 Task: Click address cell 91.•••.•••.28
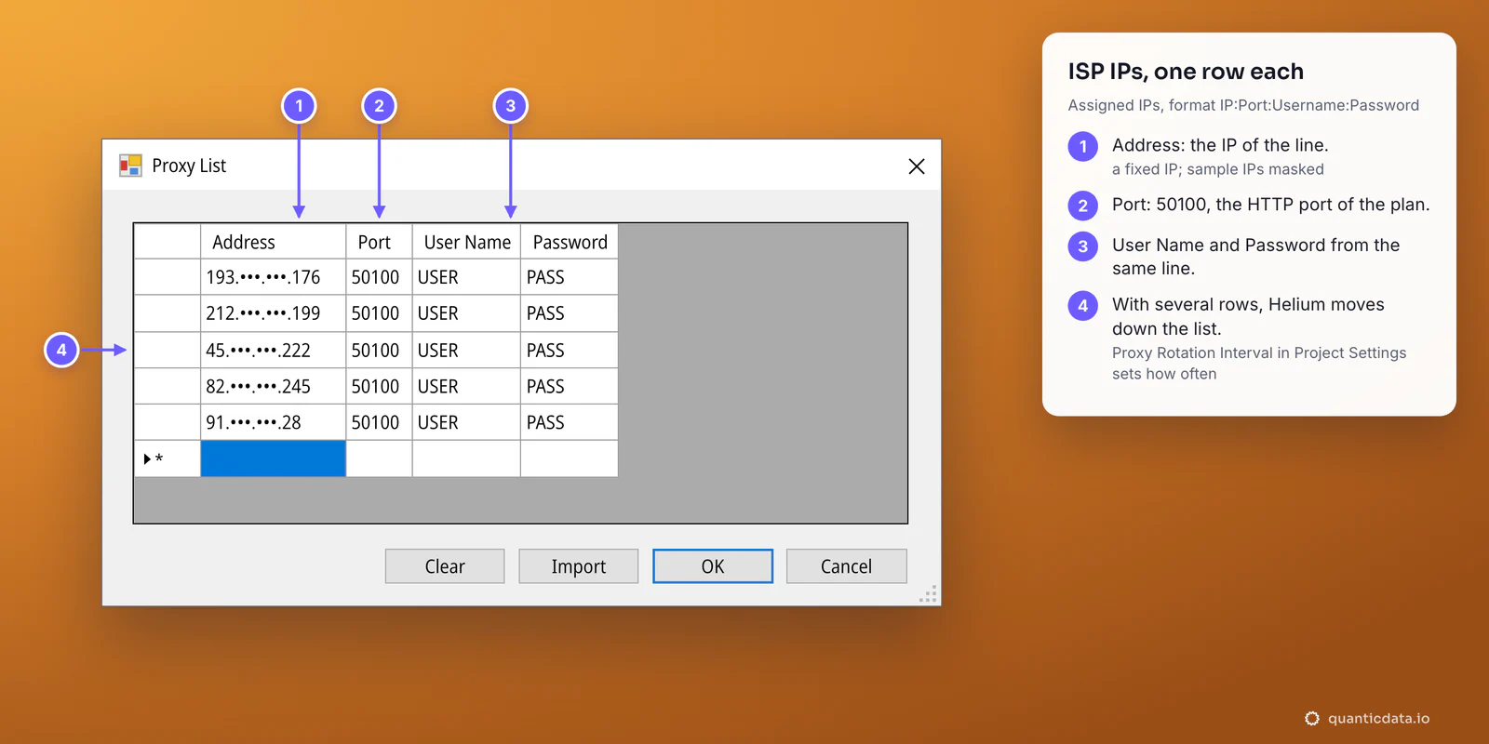(274, 422)
